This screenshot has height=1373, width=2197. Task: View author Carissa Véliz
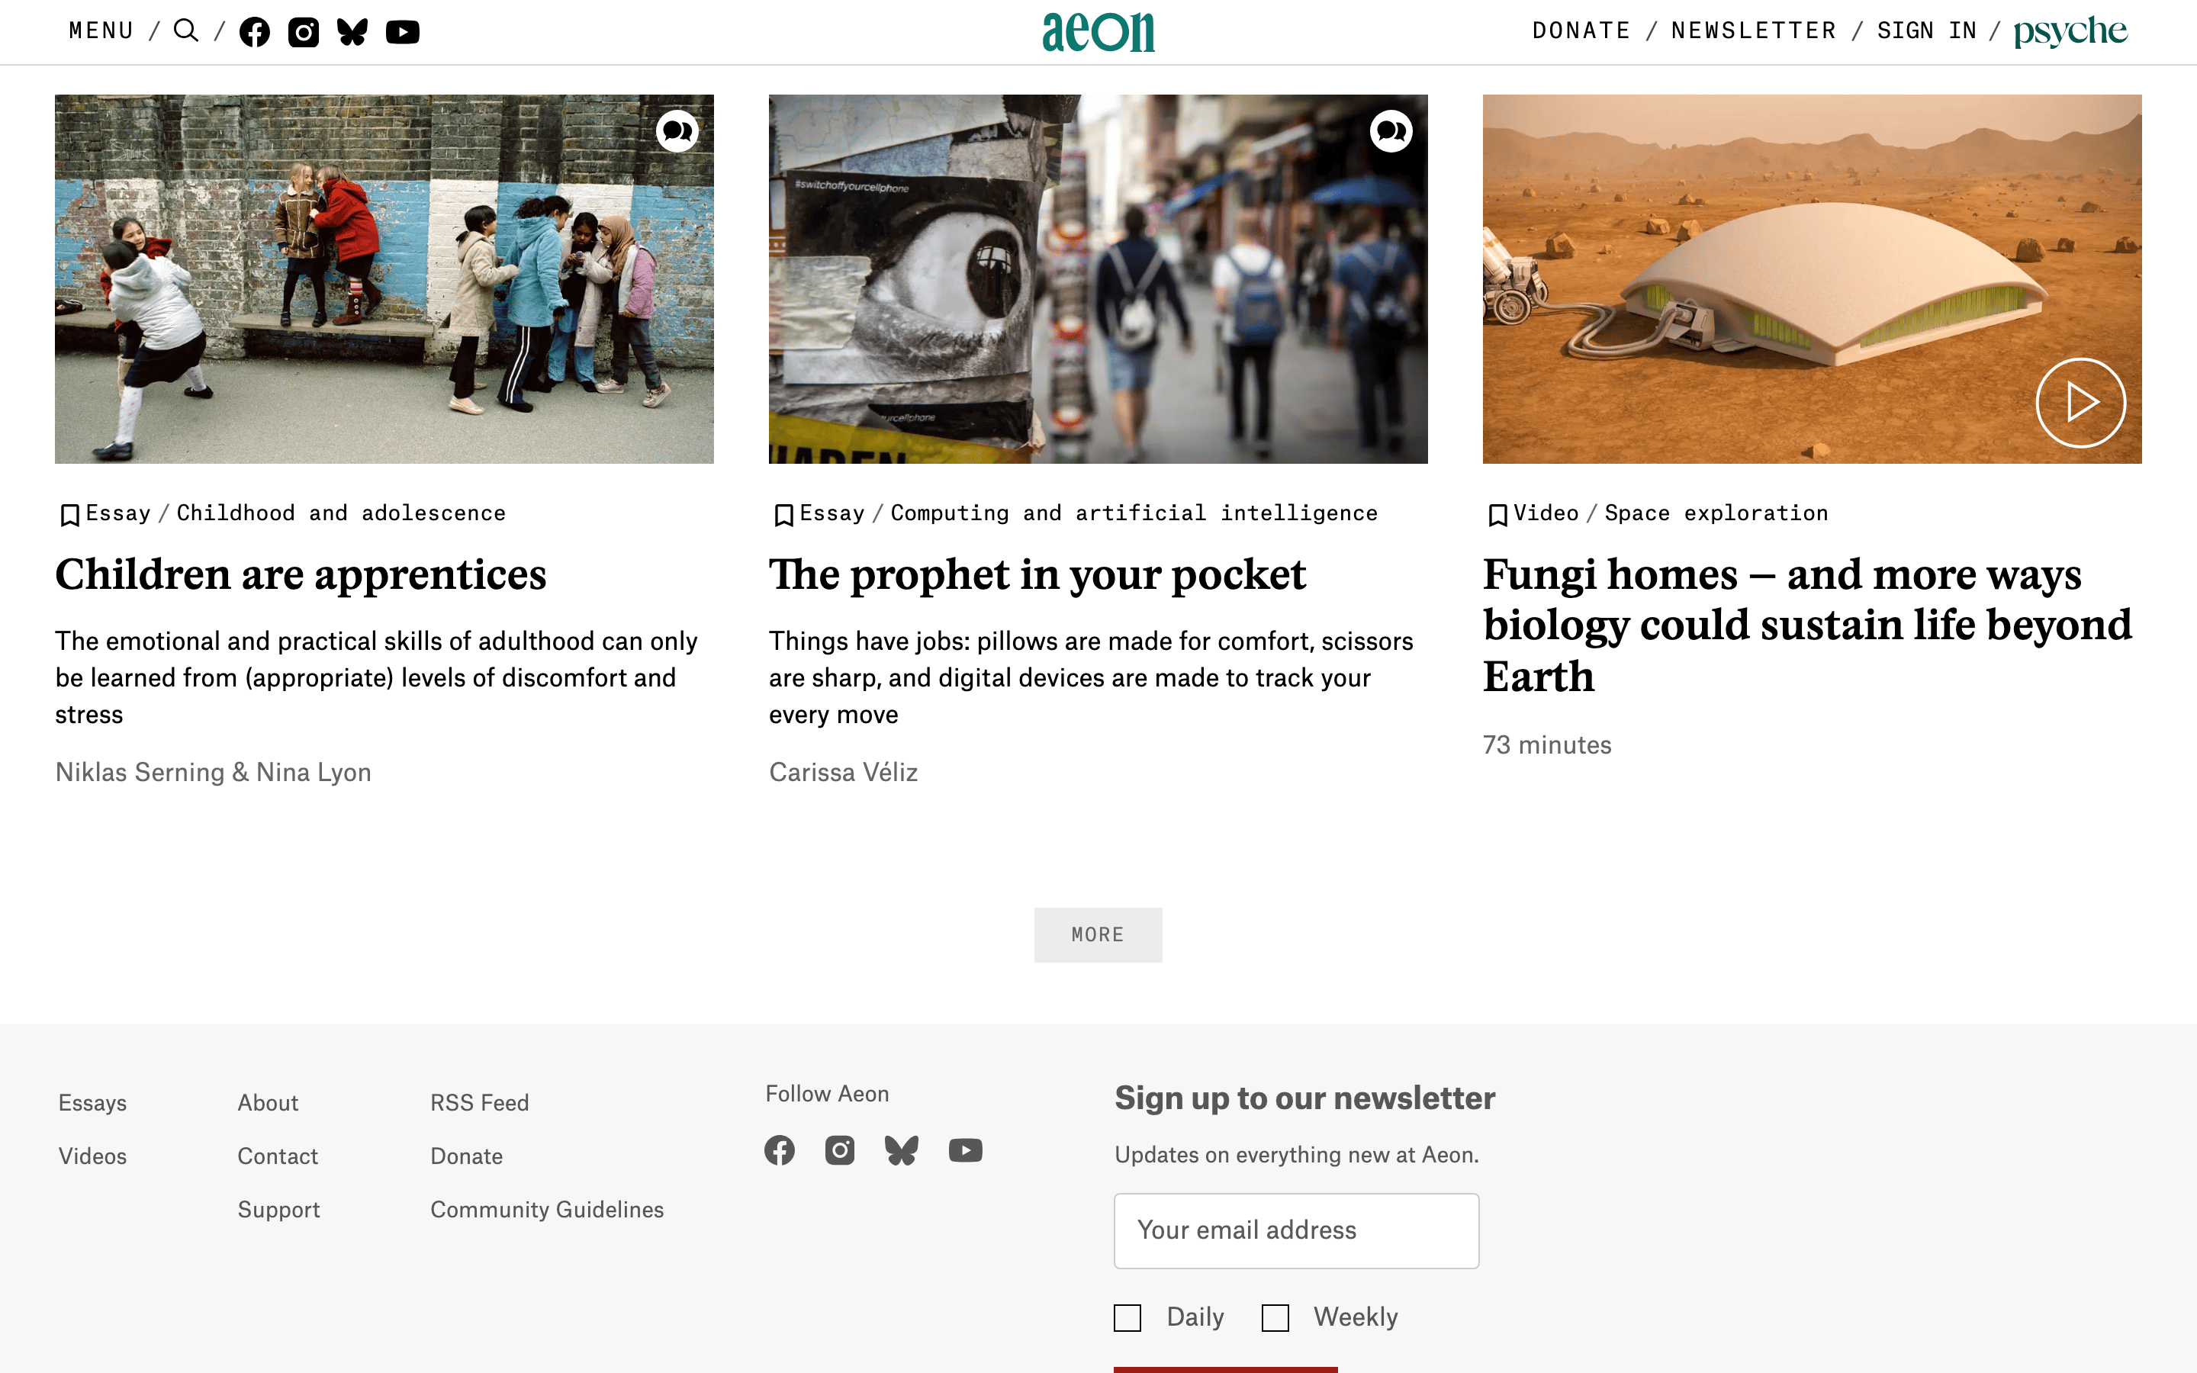pos(844,772)
